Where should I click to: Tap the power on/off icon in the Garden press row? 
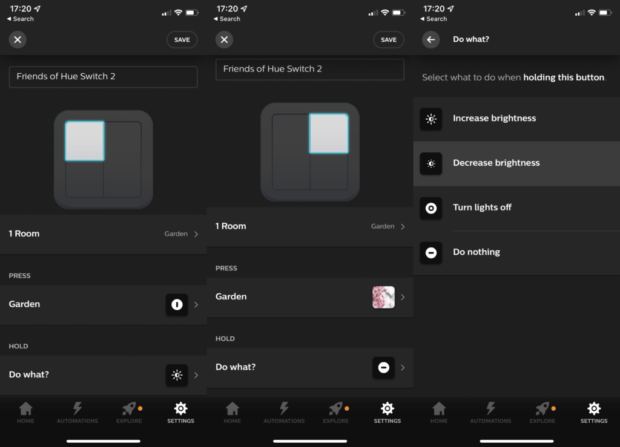177,304
